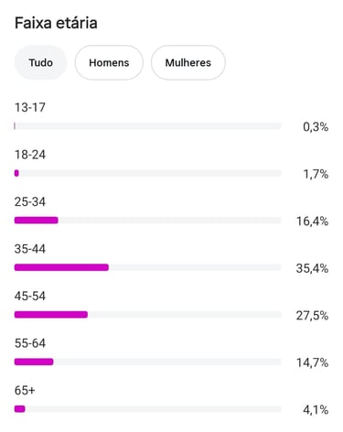Select the Tudo filter chip
Viewport: 343px width, 432px height.
pyautogui.click(x=40, y=62)
